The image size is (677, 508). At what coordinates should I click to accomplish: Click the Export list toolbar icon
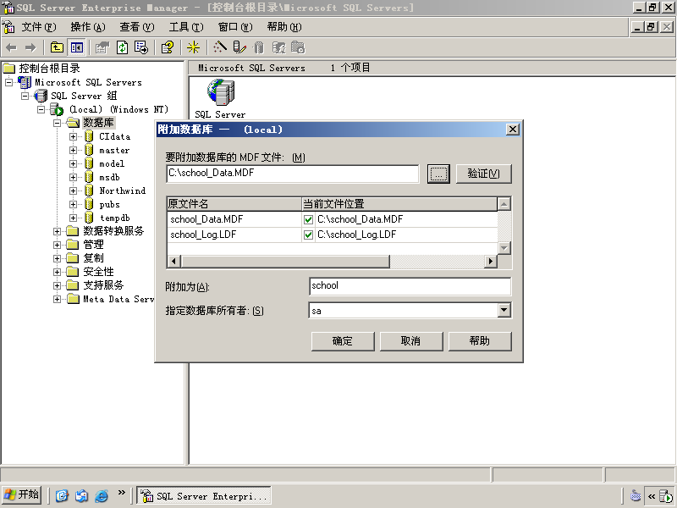click(x=141, y=47)
